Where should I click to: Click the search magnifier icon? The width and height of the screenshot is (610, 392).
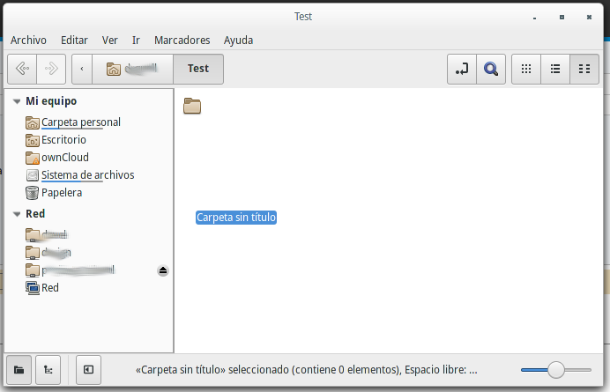coord(490,69)
